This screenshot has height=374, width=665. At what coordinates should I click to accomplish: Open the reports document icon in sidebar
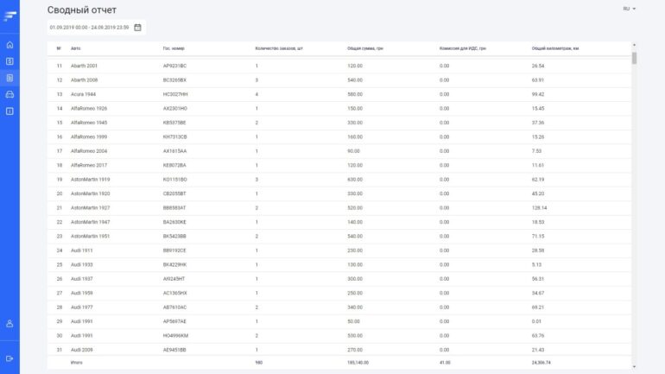[9, 78]
